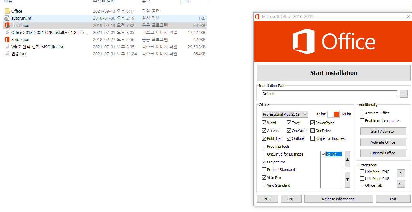
Task: Check the Visio Standard option
Action: point(264,185)
